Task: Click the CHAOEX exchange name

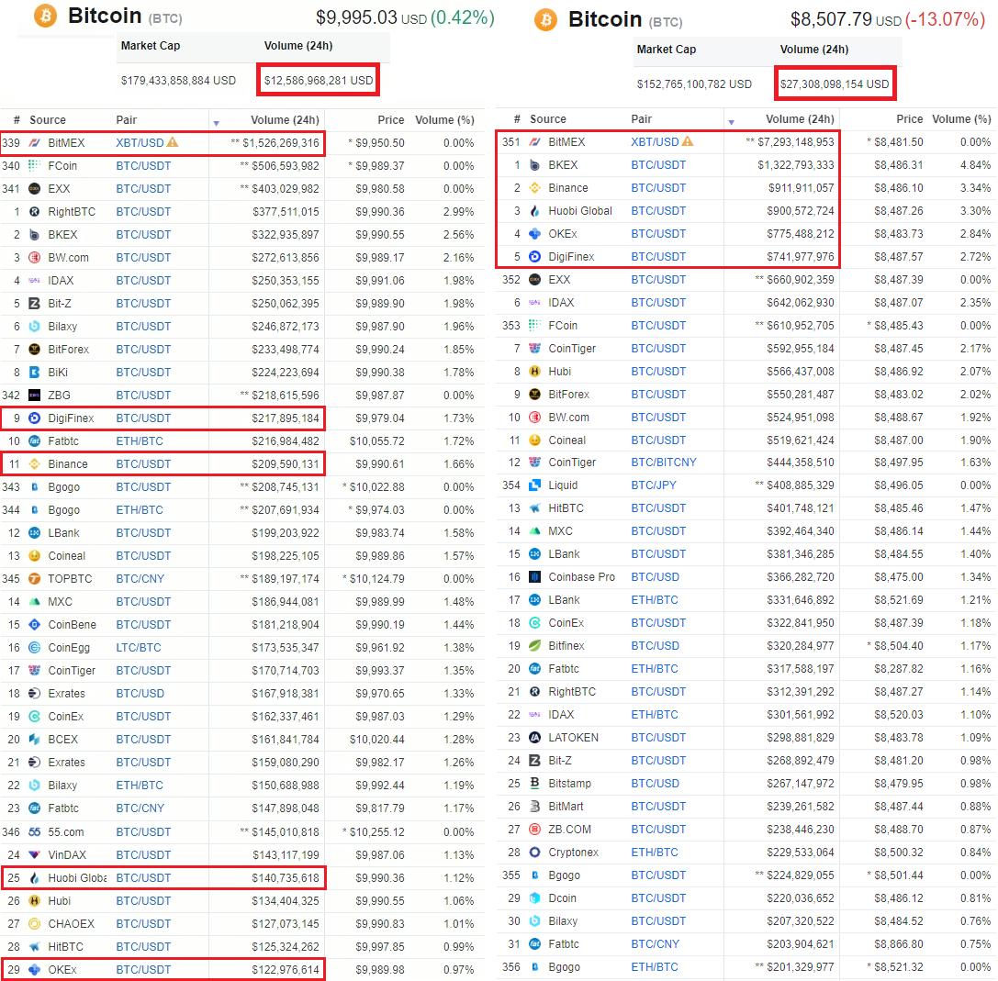Action: pos(72,924)
